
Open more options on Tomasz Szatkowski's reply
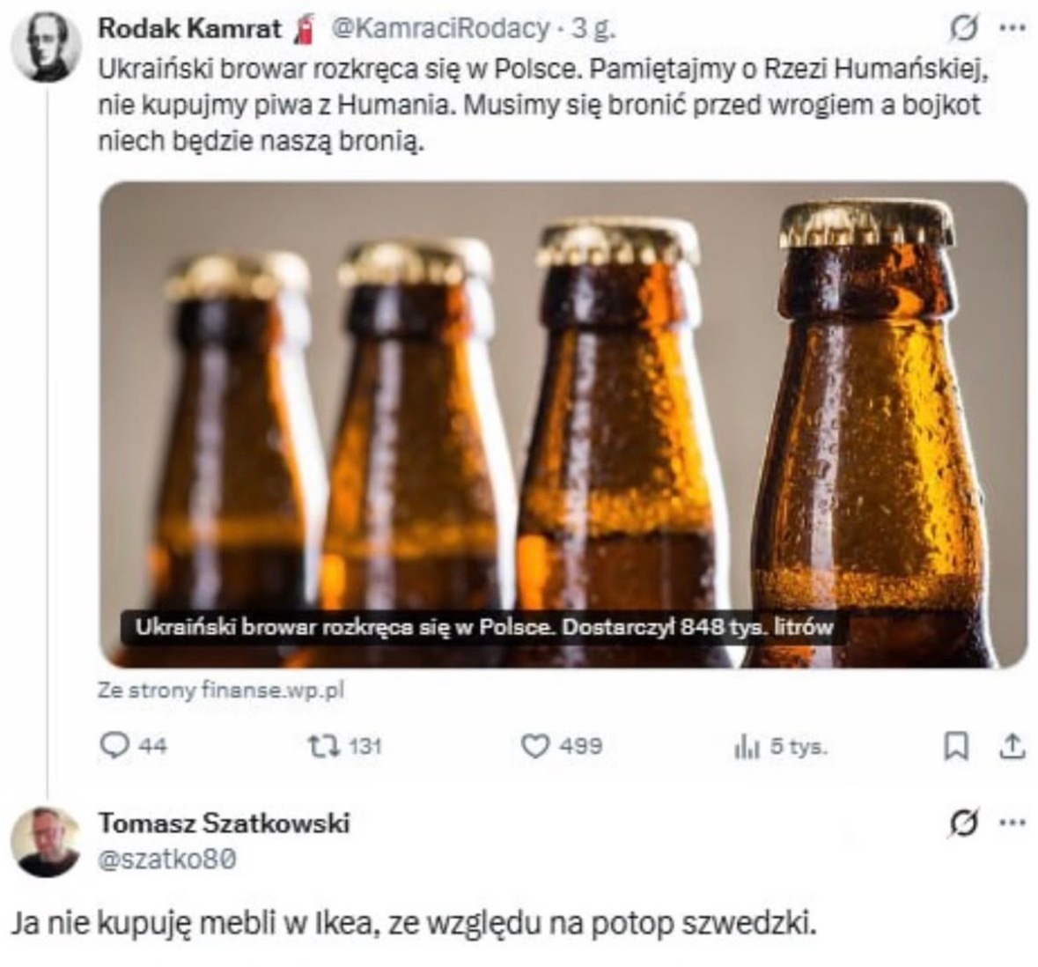click(1012, 823)
